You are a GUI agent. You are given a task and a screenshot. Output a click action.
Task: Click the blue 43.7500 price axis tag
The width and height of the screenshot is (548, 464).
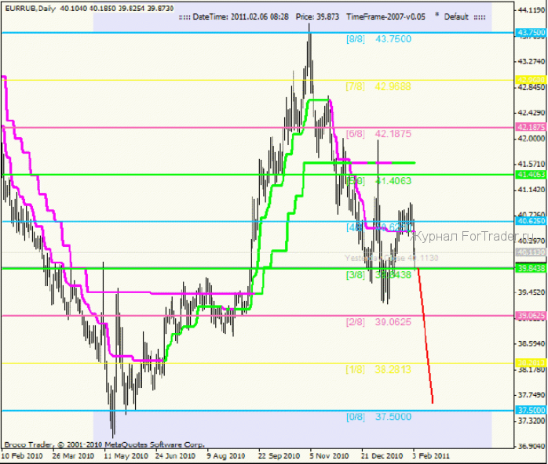(532, 33)
